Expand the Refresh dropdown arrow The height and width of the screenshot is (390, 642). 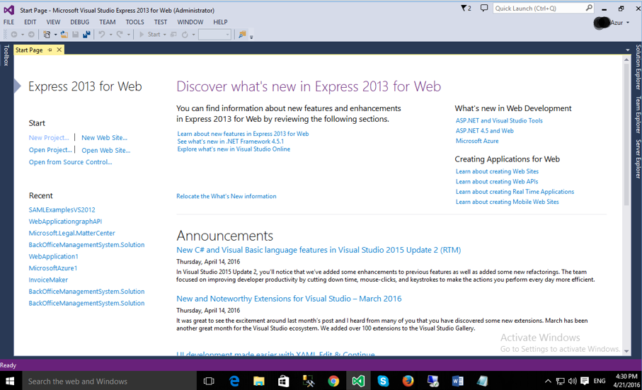pyautogui.click(x=194, y=35)
